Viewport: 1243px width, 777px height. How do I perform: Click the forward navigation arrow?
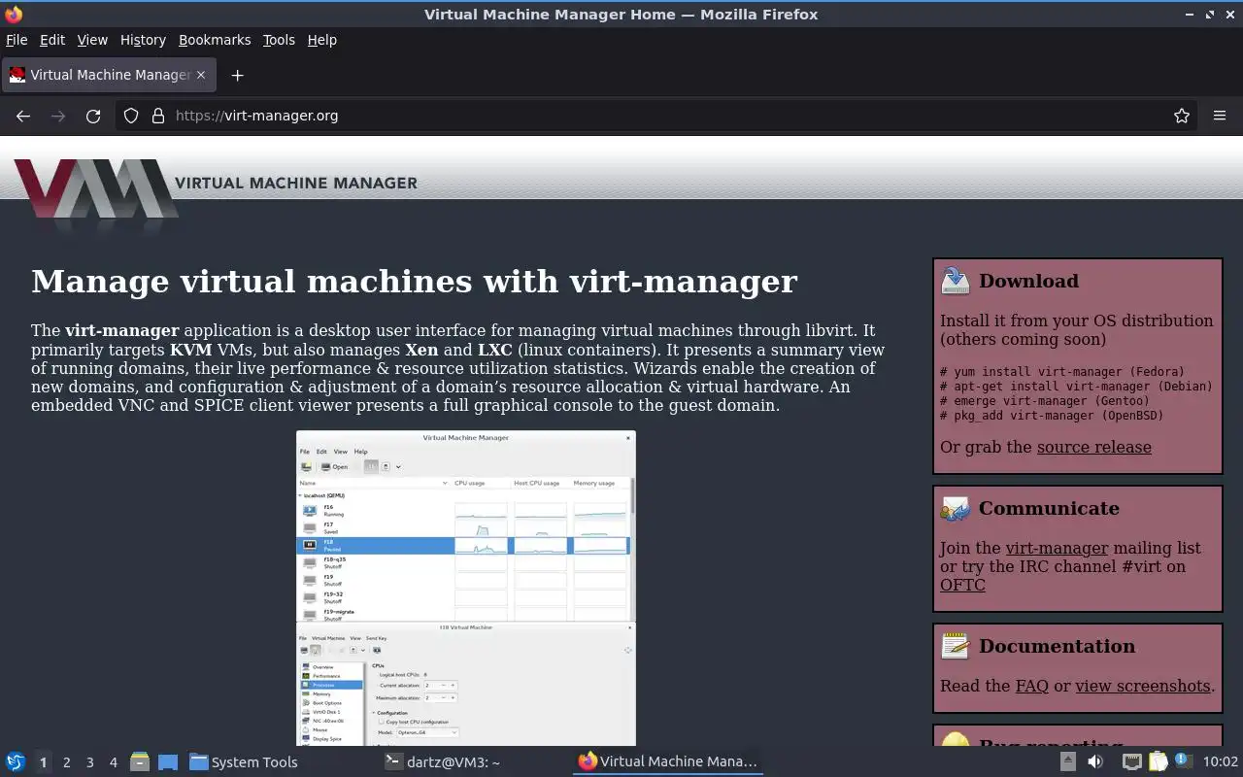point(58,116)
